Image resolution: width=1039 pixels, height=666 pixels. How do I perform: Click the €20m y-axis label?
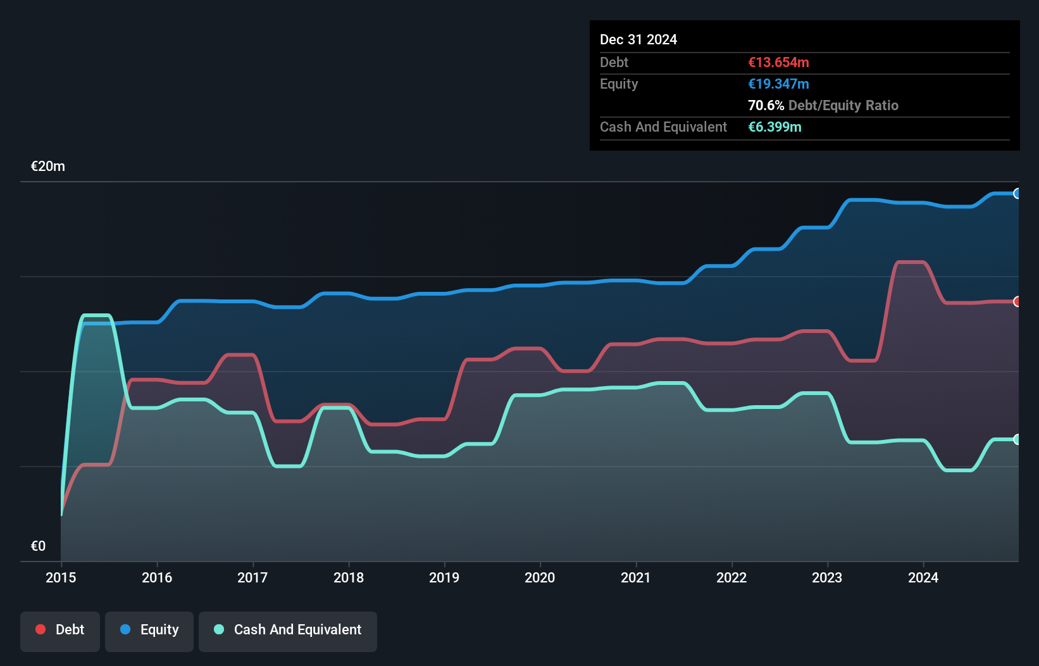tap(48, 166)
